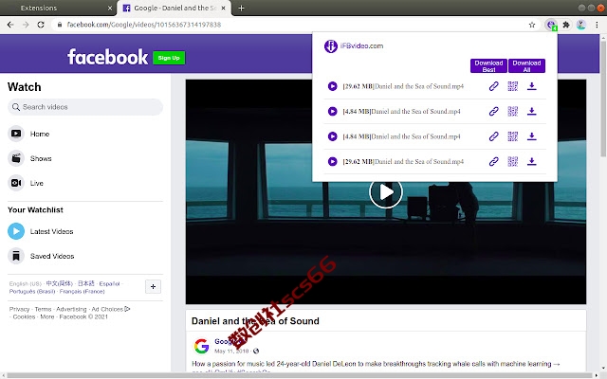Screen dimensions: 607x379
Task: Open the Ad Choices footer link
Action: tap(111, 309)
